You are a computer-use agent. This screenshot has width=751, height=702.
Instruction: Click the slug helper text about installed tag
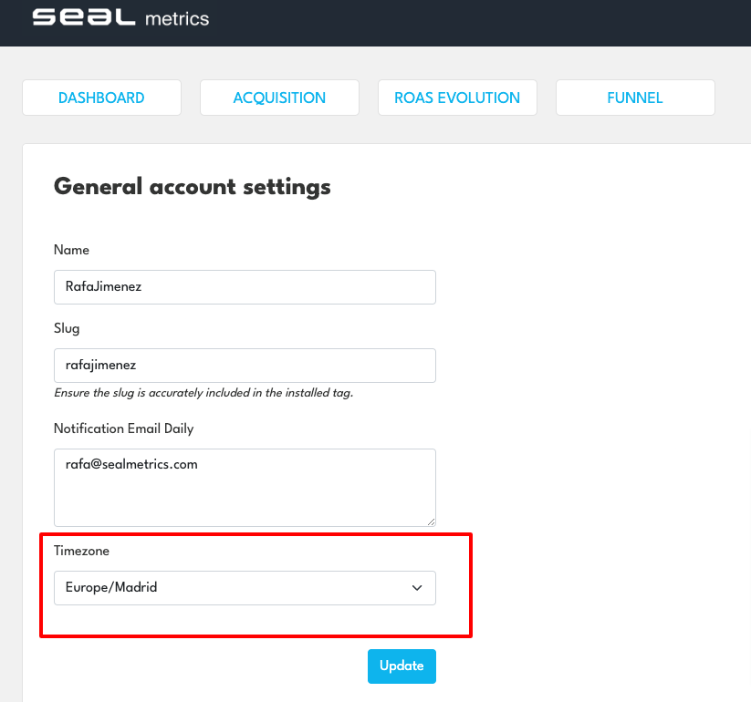tap(203, 393)
